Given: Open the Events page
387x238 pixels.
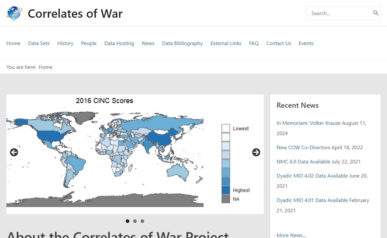Looking at the screenshot, I should (306, 43).
